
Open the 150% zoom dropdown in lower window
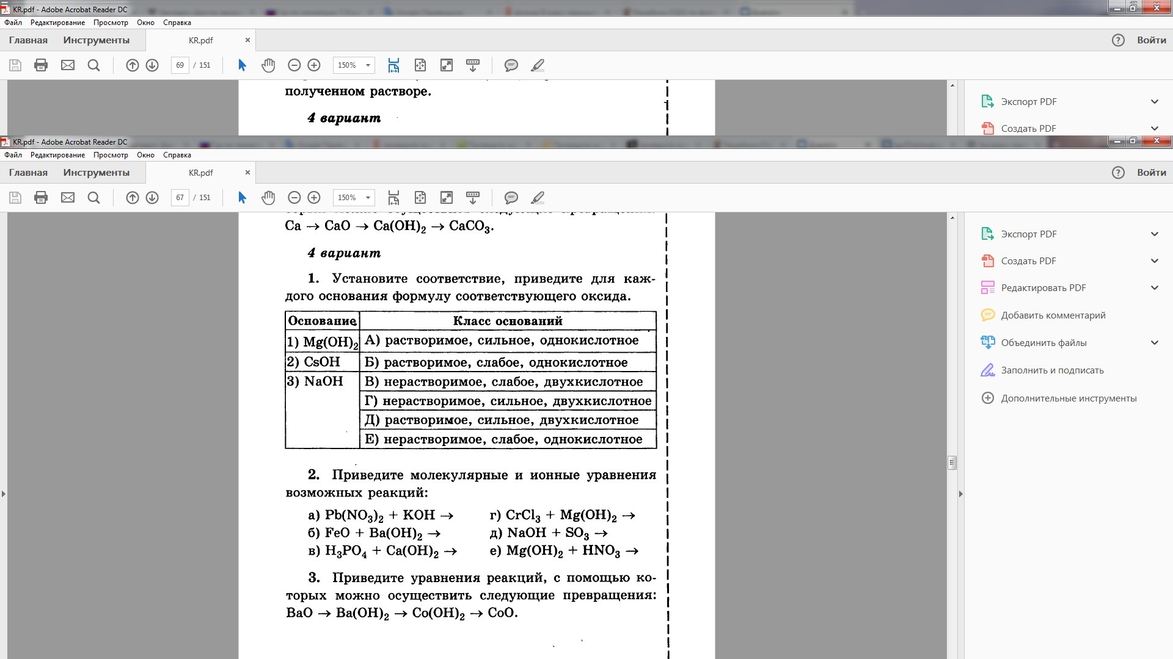click(368, 198)
